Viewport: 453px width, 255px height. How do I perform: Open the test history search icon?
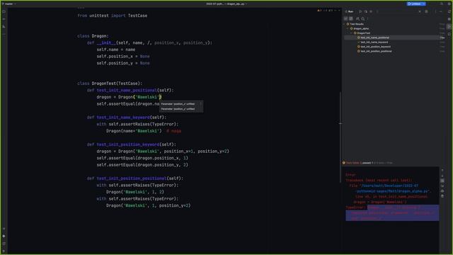coord(363,18)
